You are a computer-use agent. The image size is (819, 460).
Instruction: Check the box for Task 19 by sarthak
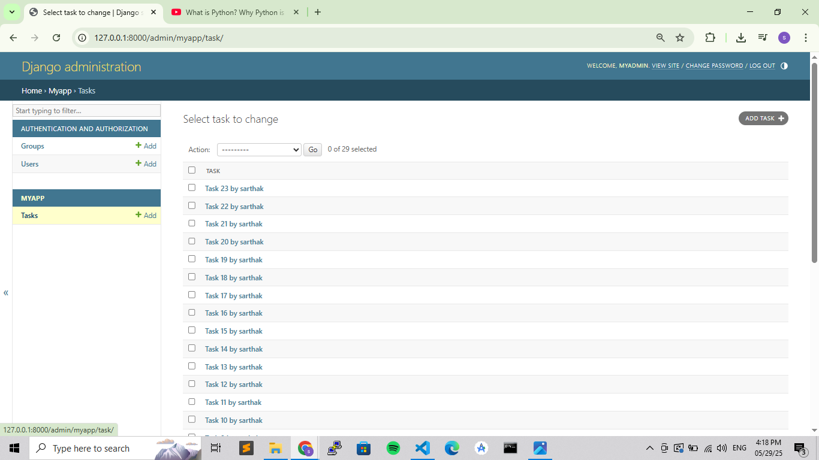[192, 259]
